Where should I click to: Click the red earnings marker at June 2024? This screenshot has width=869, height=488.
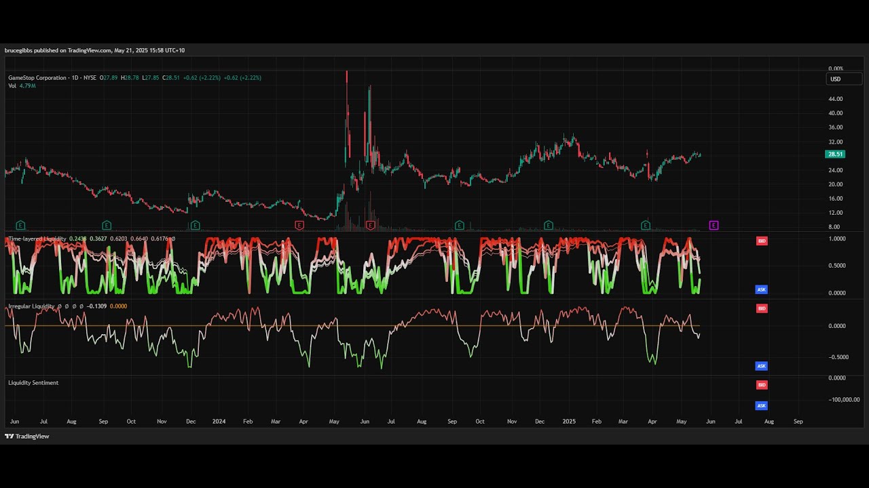click(371, 225)
